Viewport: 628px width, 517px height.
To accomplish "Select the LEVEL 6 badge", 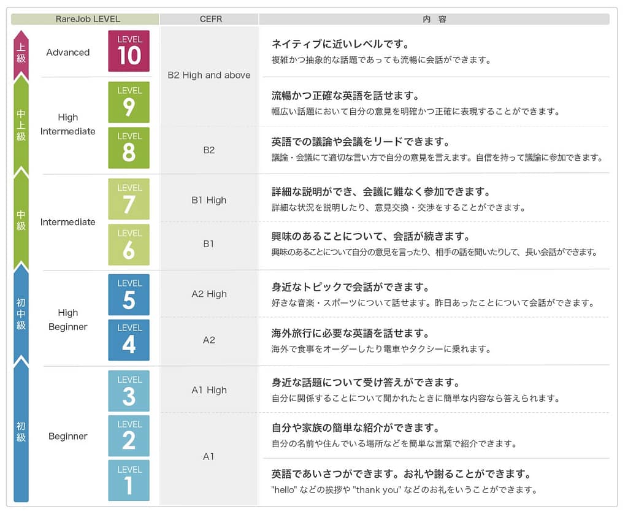I will (x=129, y=245).
